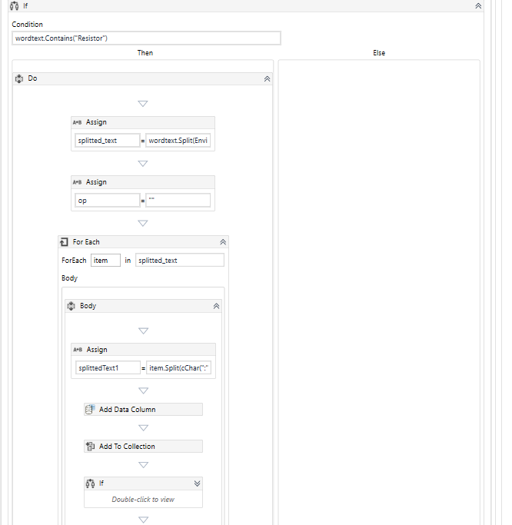Click the splitted_text assign target field
The height and width of the screenshot is (525, 512).
107,141
